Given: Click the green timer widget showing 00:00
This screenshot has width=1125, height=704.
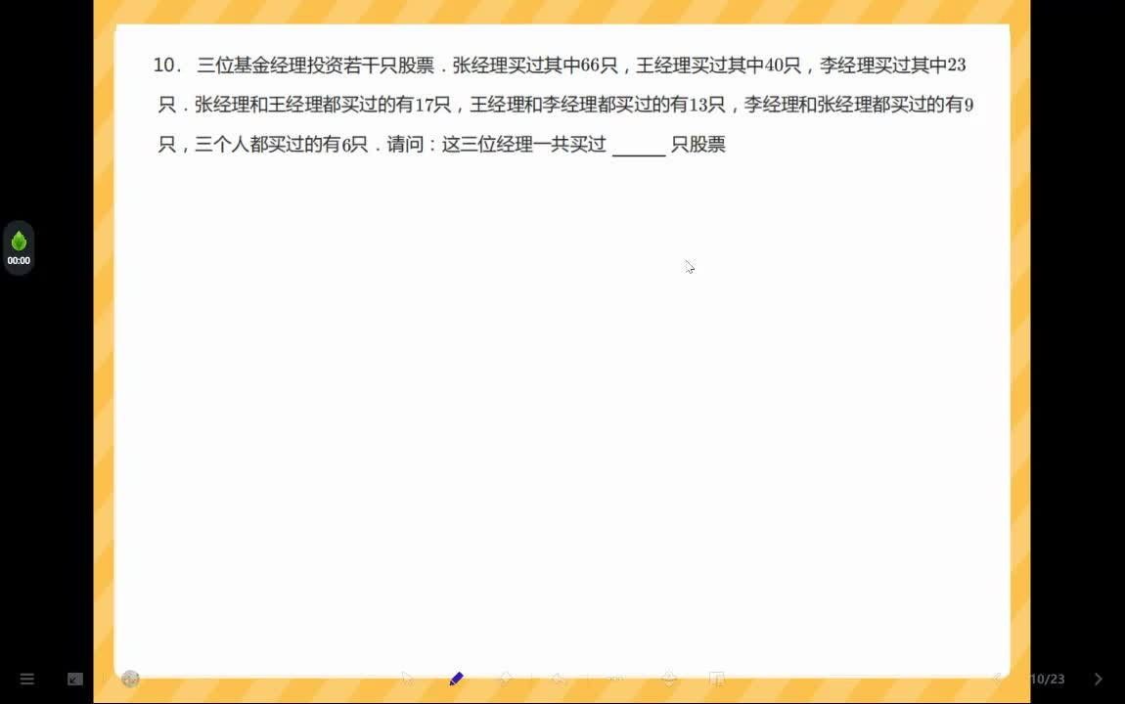Looking at the screenshot, I should tap(19, 248).
